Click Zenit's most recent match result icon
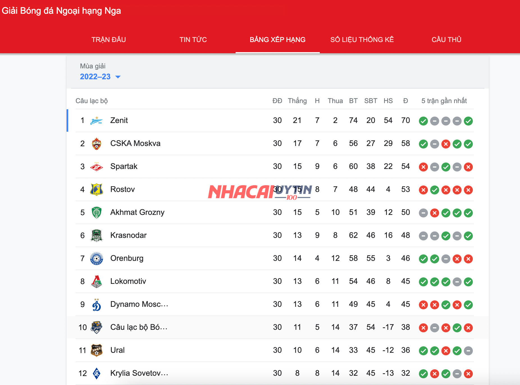The height and width of the screenshot is (385, 520). (468, 121)
